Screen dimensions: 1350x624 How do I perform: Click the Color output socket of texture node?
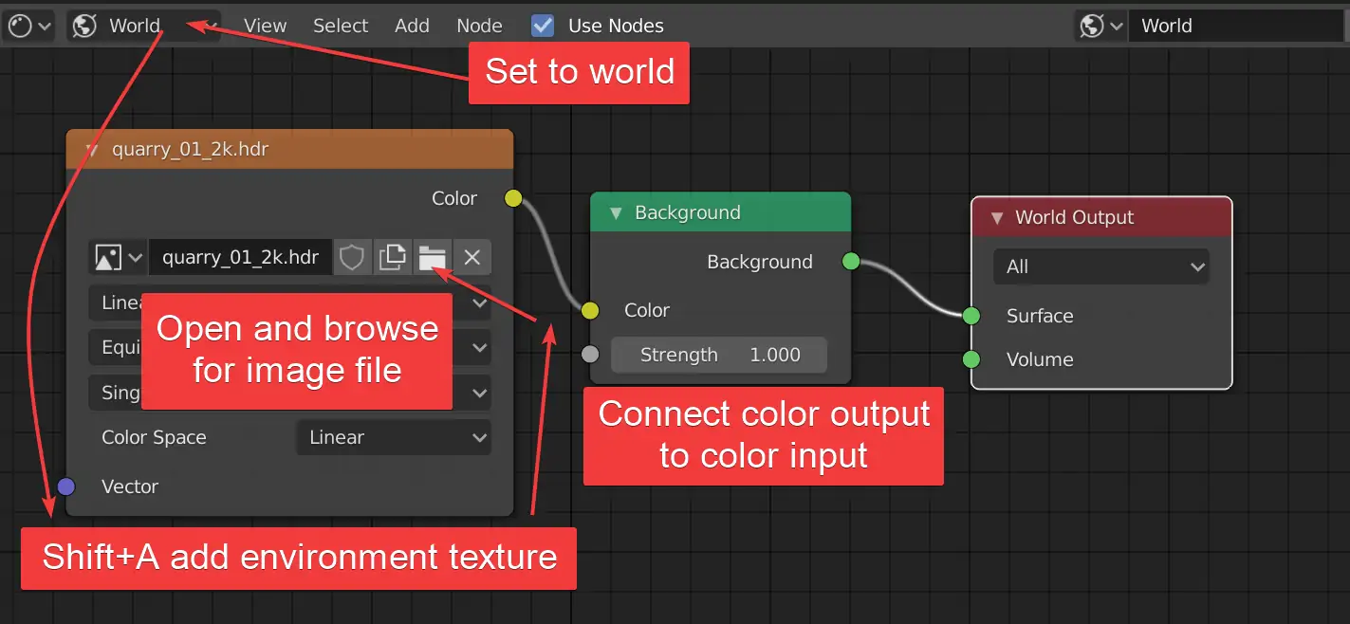pos(512,198)
